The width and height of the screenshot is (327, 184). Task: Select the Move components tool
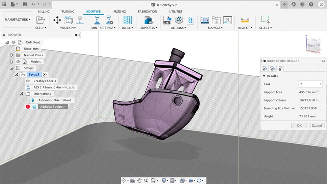point(57,20)
